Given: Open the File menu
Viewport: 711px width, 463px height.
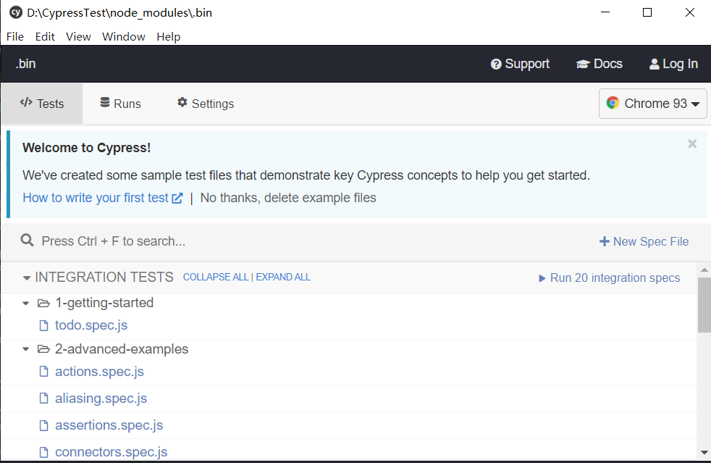Looking at the screenshot, I should click(x=14, y=37).
